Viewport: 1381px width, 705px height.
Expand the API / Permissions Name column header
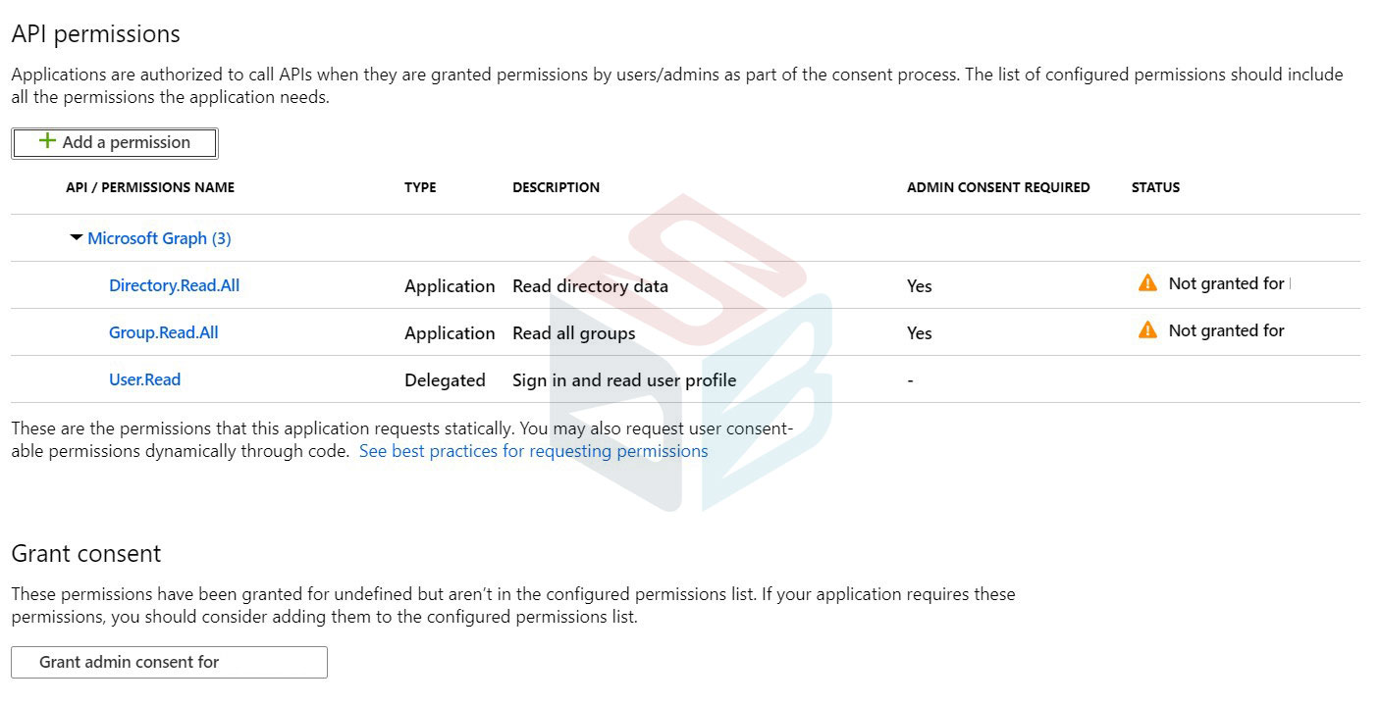pos(150,187)
